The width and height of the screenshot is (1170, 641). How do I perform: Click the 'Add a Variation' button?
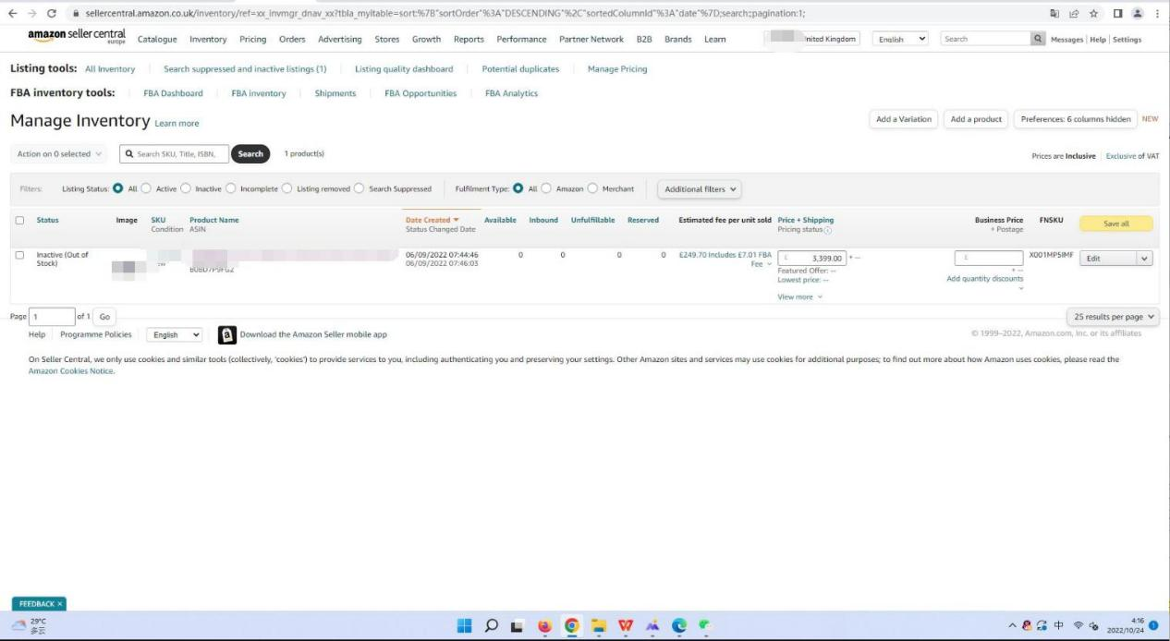pos(904,119)
